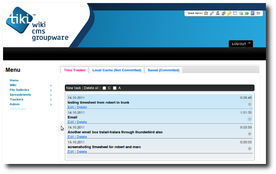Toggle the A checkbox
Image resolution: width=276 pixels, height=174 pixels.
coord(115,88)
